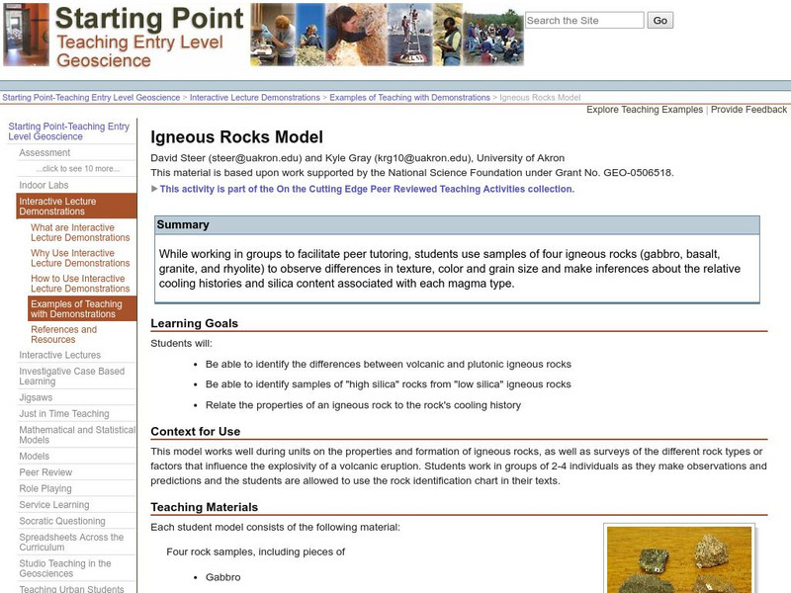Screen dimensions: 791x593
Task: Click the Context for Use heading
Action: [x=195, y=432]
